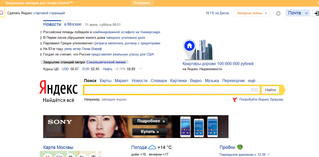Click the SONY logo on the banner
This screenshot has width=319, height=157.
tap(60, 122)
